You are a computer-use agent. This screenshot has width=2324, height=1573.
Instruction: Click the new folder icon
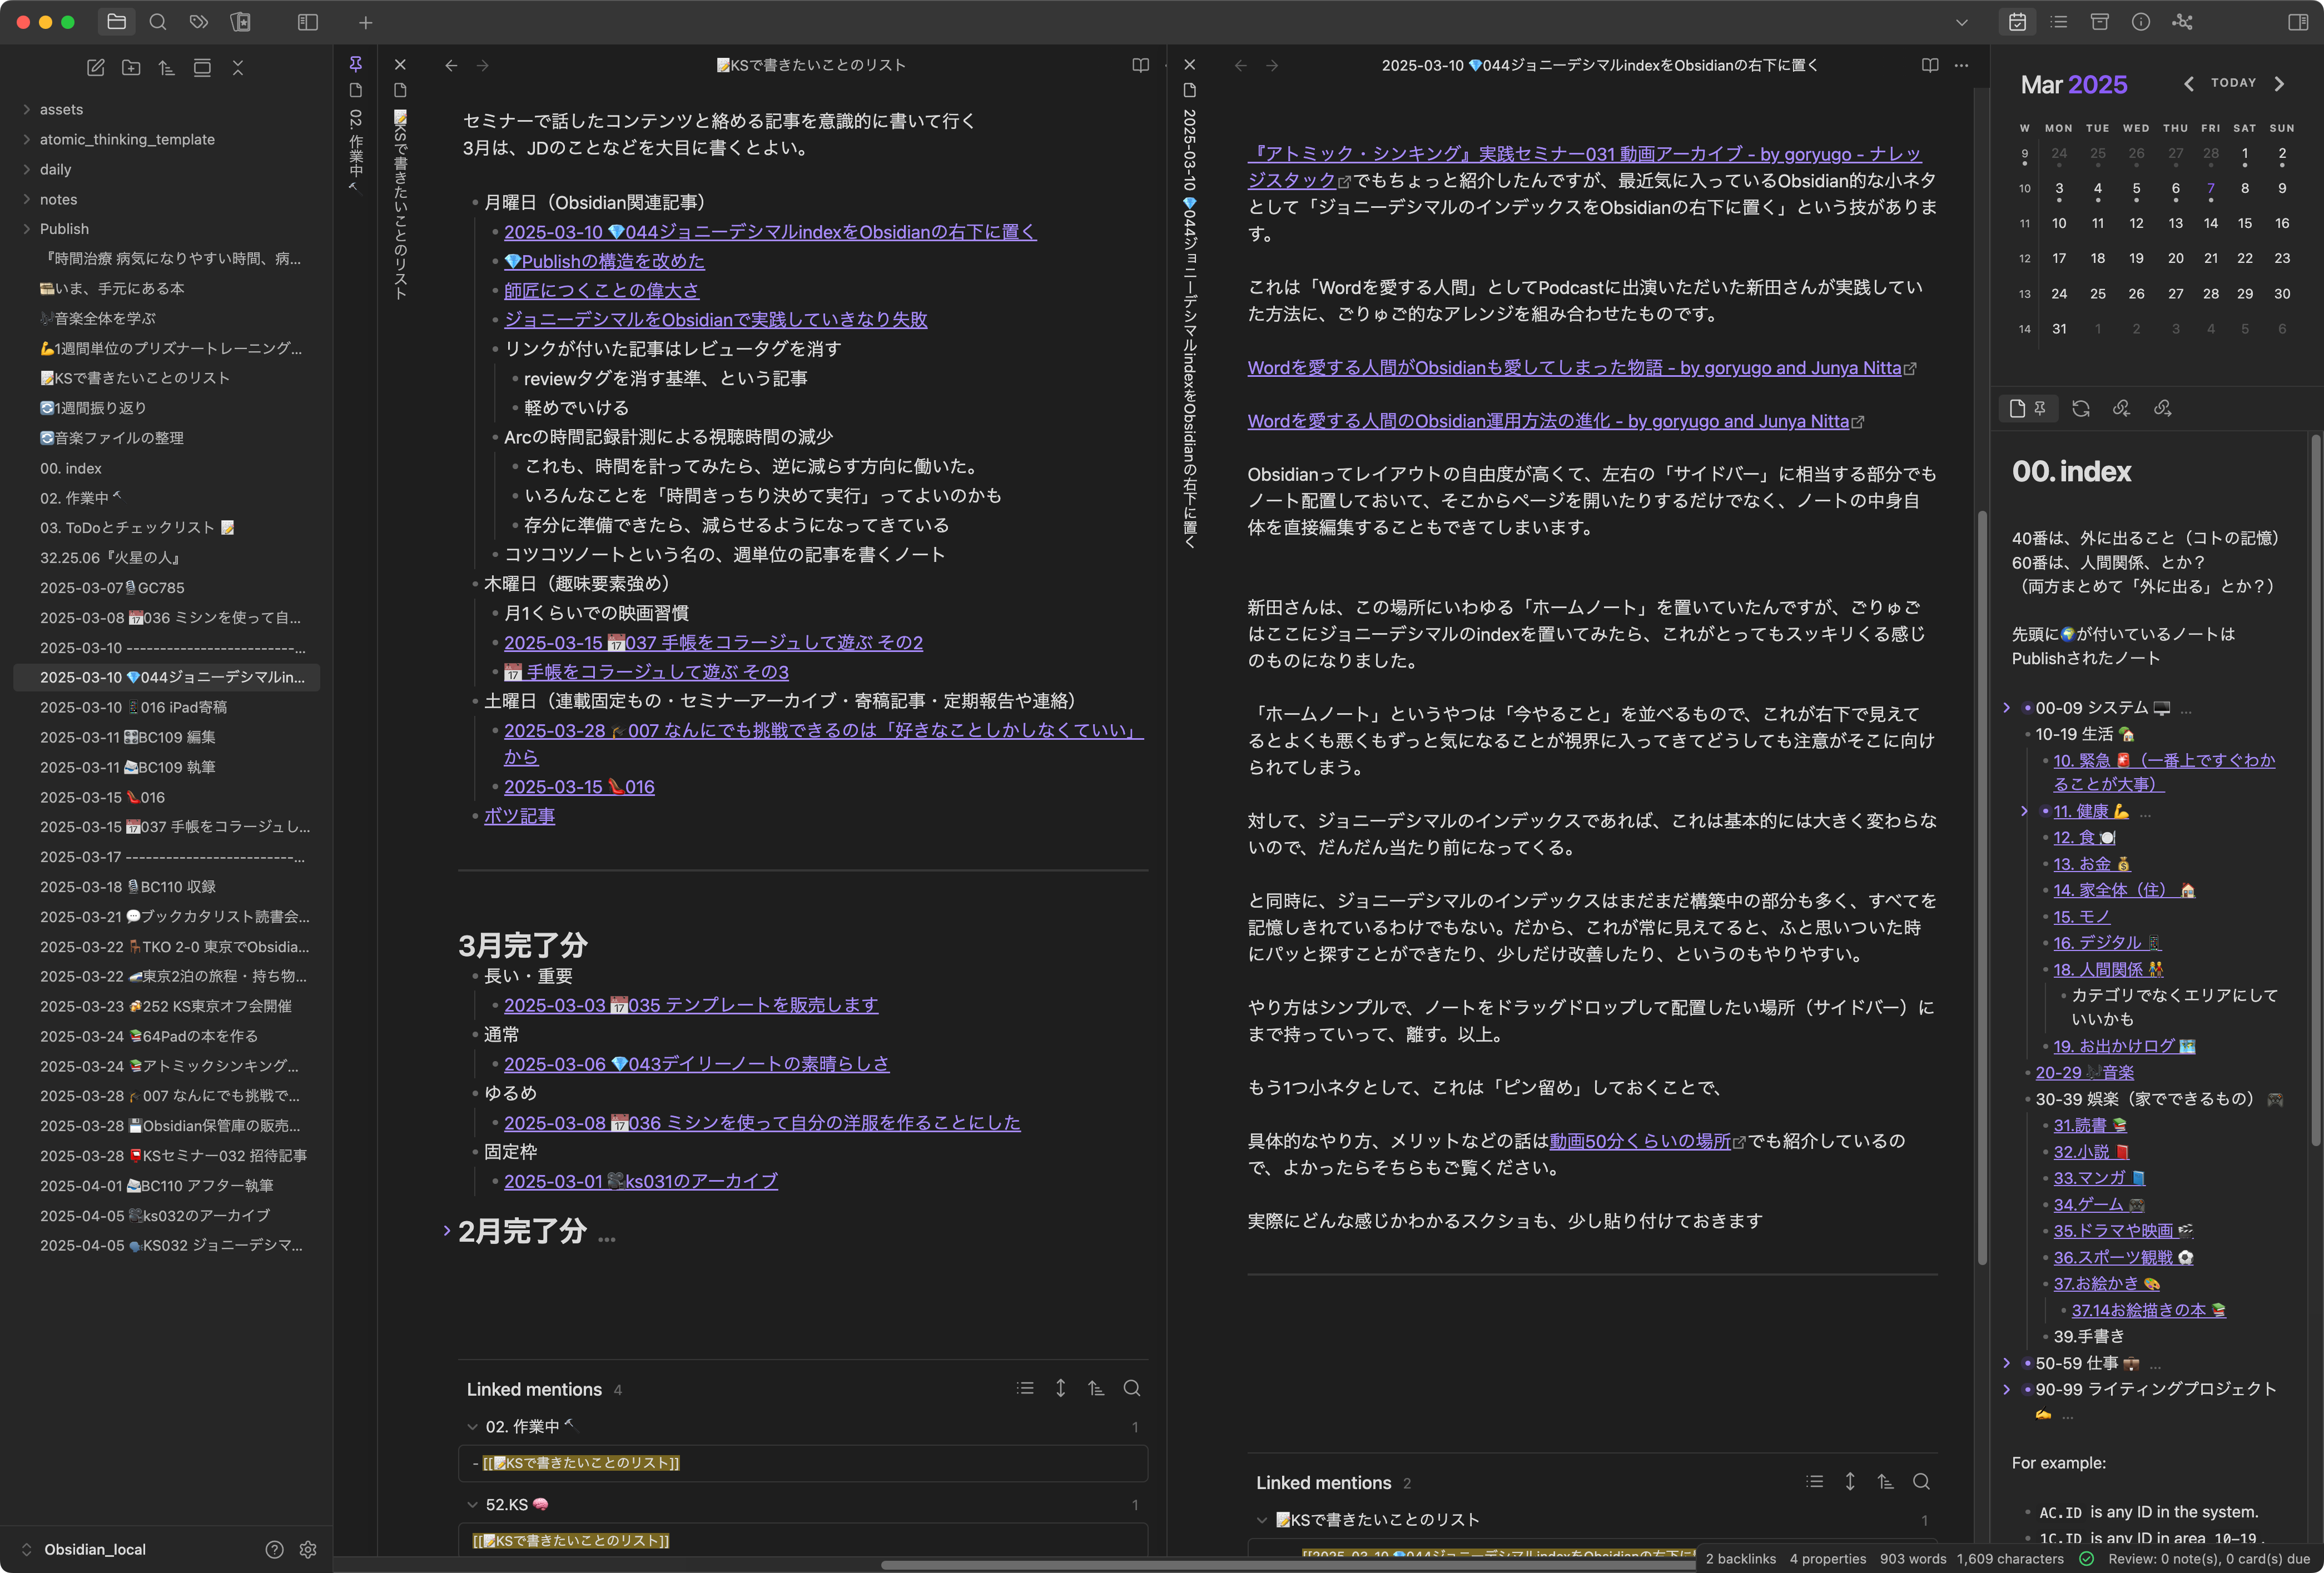click(131, 68)
